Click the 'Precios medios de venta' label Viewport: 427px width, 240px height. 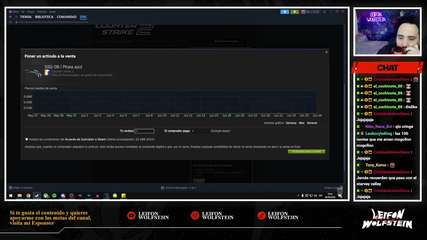pos(41,88)
